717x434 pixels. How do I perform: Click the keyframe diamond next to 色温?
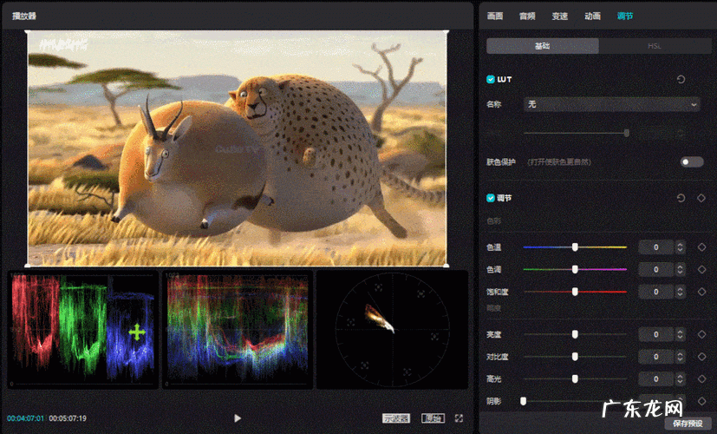[701, 247]
